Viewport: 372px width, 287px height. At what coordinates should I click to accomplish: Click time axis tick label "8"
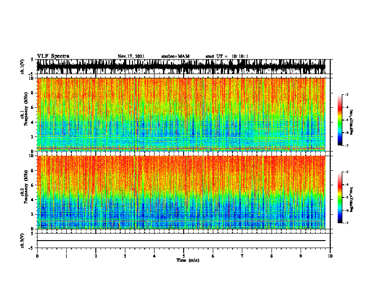[x=271, y=256]
